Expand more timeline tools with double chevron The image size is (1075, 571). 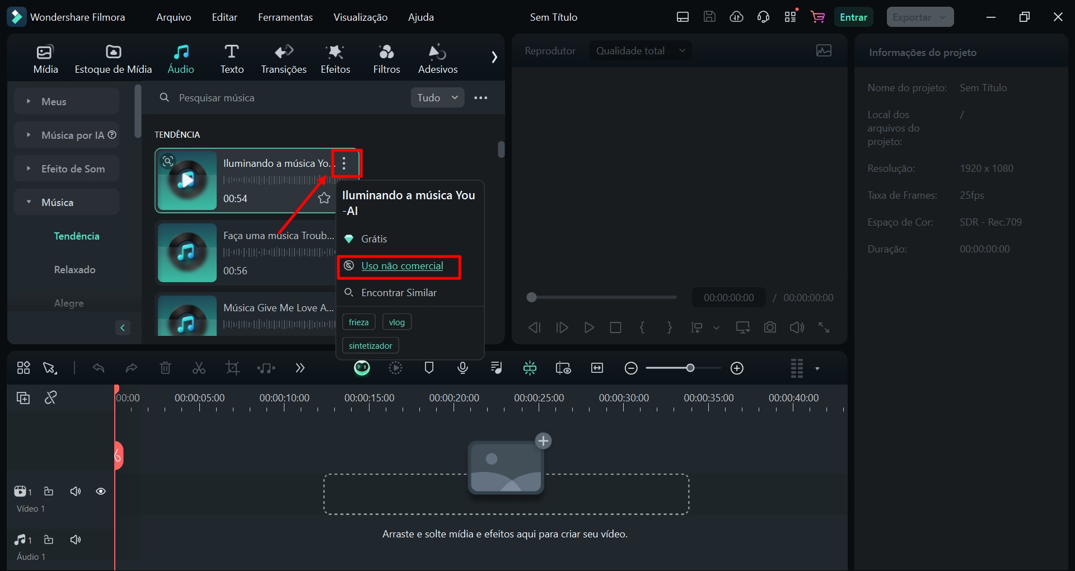pos(300,368)
